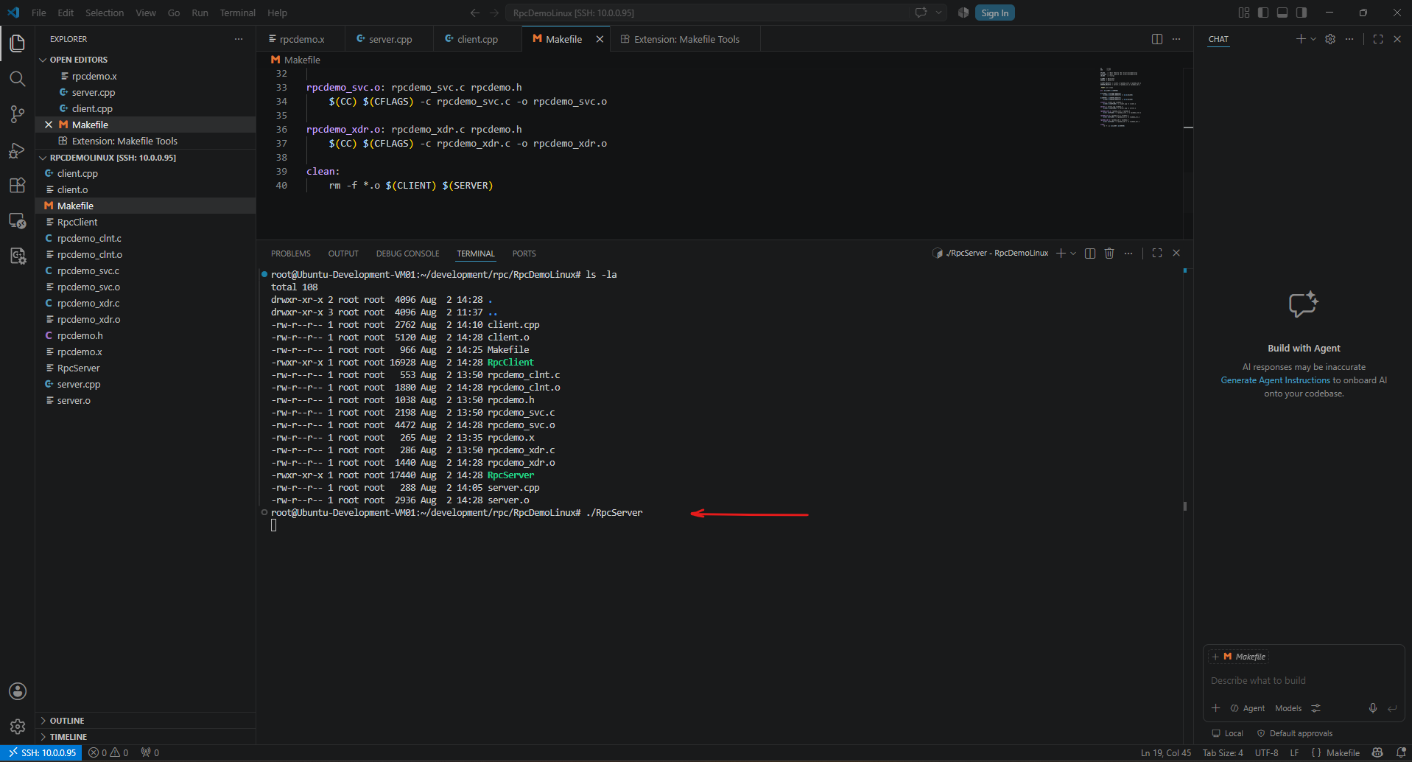Viewport: 1412px width, 762px height.
Task: Open chat settings gear
Action: pos(1330,39)
